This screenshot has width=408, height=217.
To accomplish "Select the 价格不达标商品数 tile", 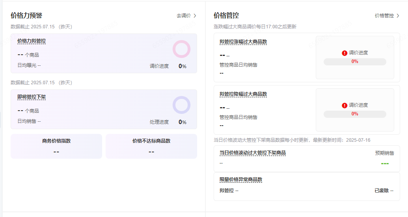I will click(151, 146).
